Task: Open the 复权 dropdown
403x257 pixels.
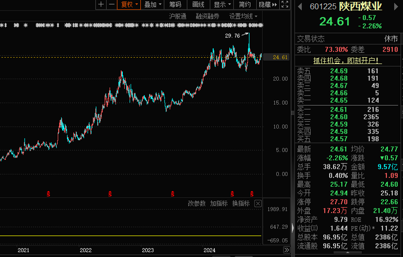Action: [x=130, y=4]
